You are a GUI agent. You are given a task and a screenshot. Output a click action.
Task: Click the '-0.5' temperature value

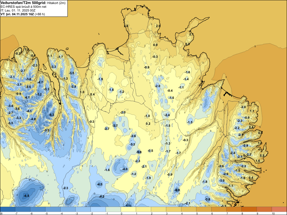[x=150, y=151]
